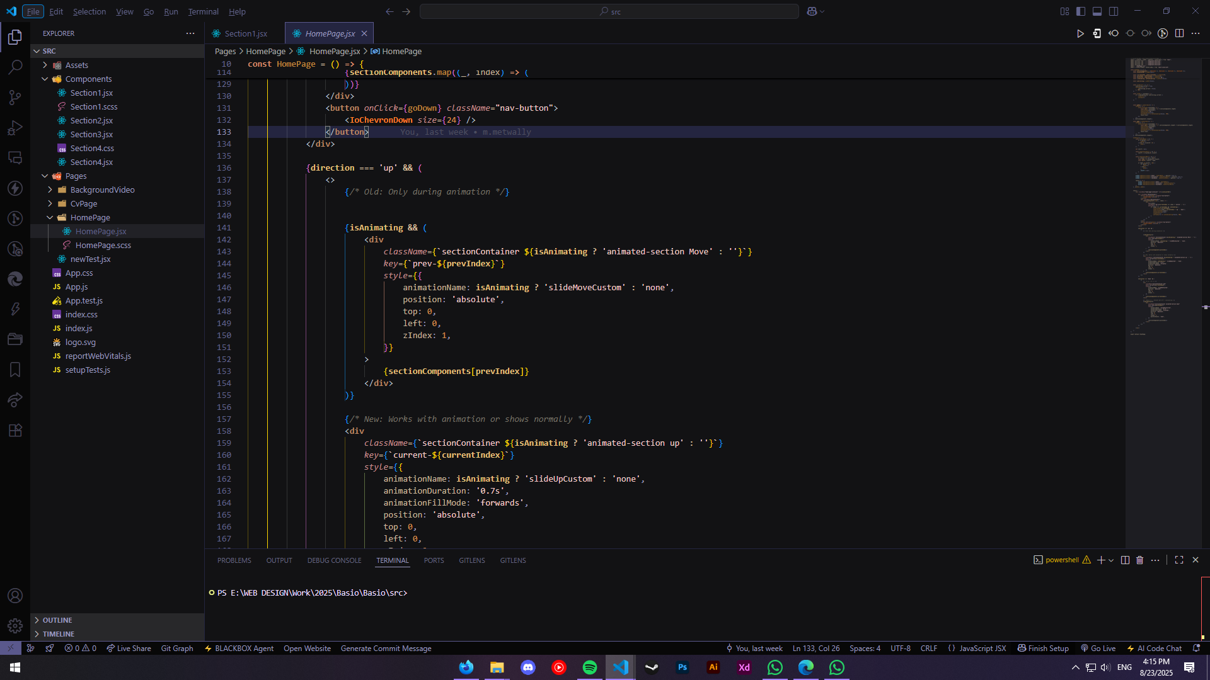
Task: Maximize the terminal panel size
Action: (x=1179, y=560)
